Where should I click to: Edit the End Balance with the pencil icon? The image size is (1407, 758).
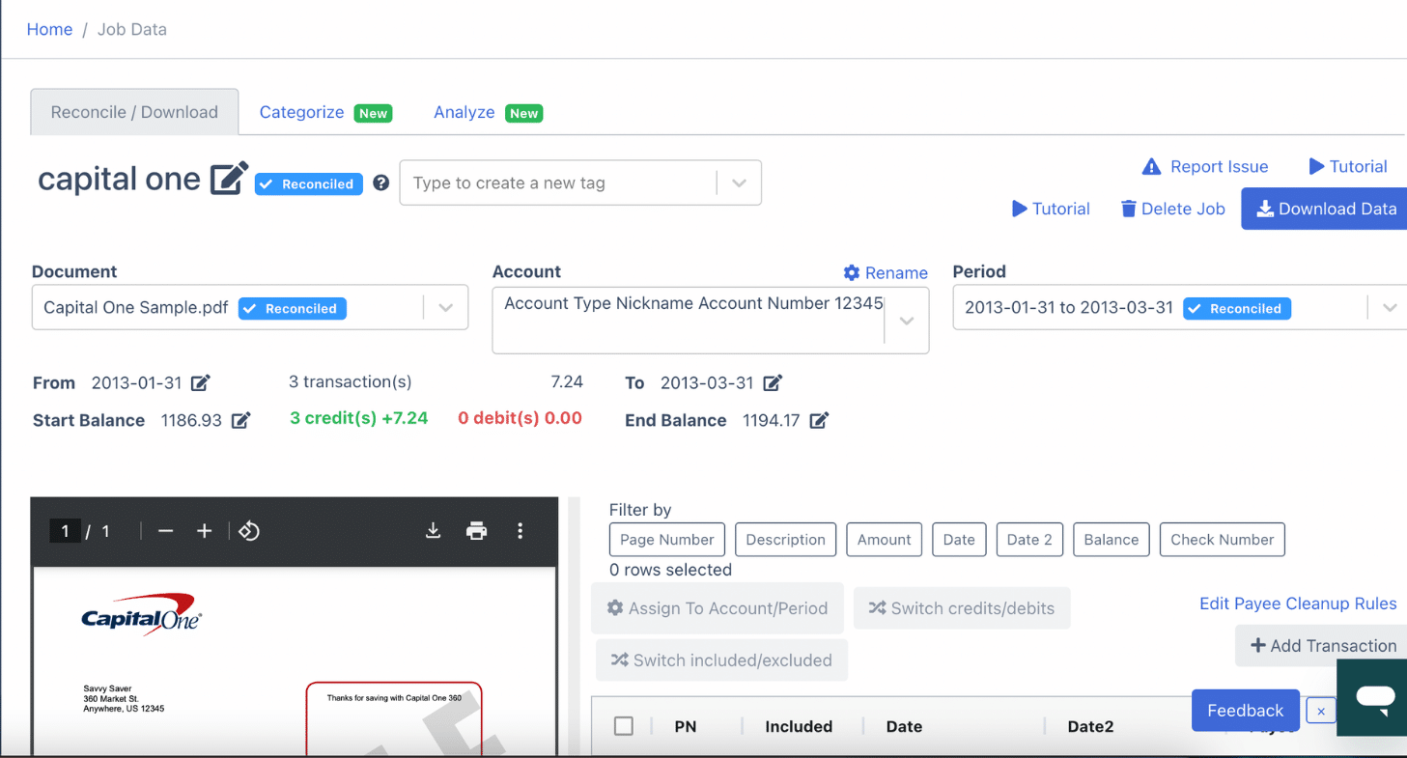pos(818,420)
